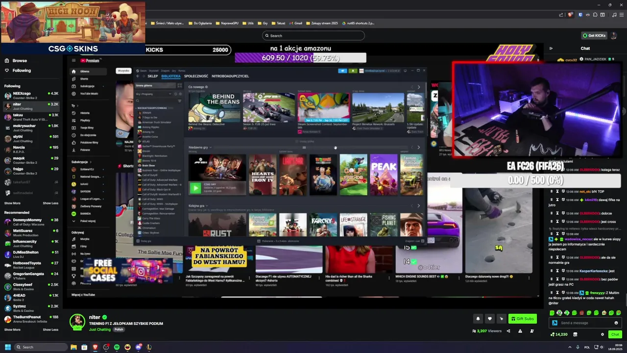Click the Just Chatting category link
This screenshot has width=627, height=353.
(100, 329)
